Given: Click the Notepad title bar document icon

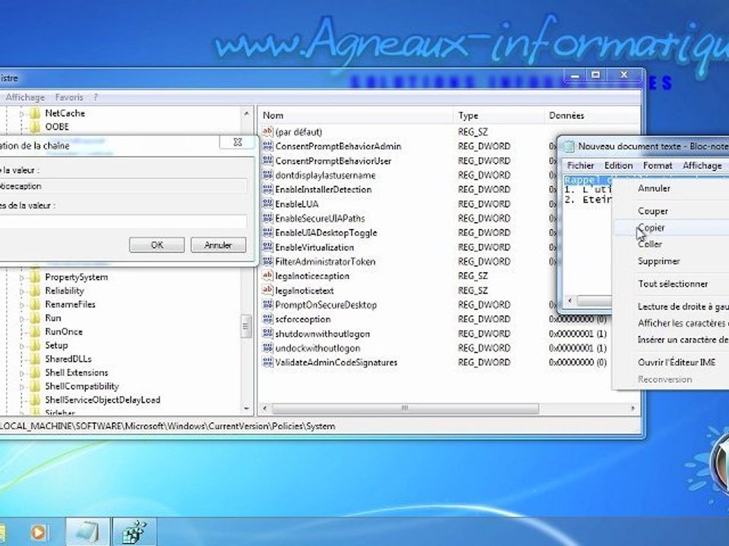Looking at the screenshot, I should (x=569, y=146).
